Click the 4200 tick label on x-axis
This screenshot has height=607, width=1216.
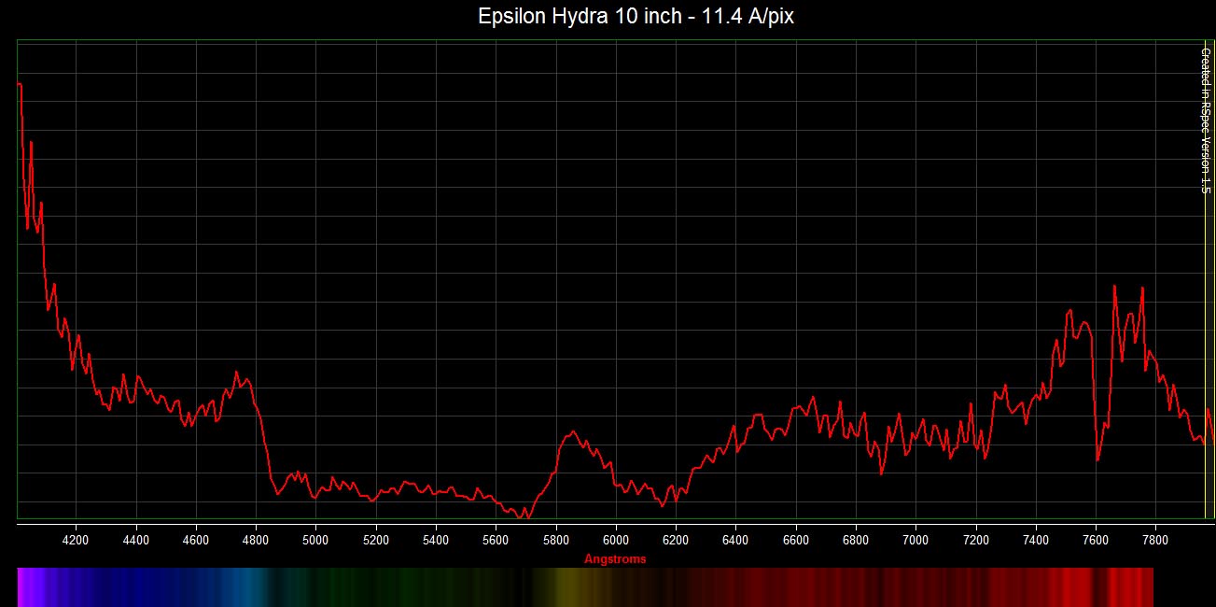76,540
